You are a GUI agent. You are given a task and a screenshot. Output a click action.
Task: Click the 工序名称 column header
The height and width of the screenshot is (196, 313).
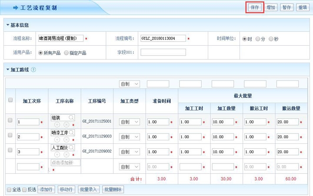coord(64,101)
